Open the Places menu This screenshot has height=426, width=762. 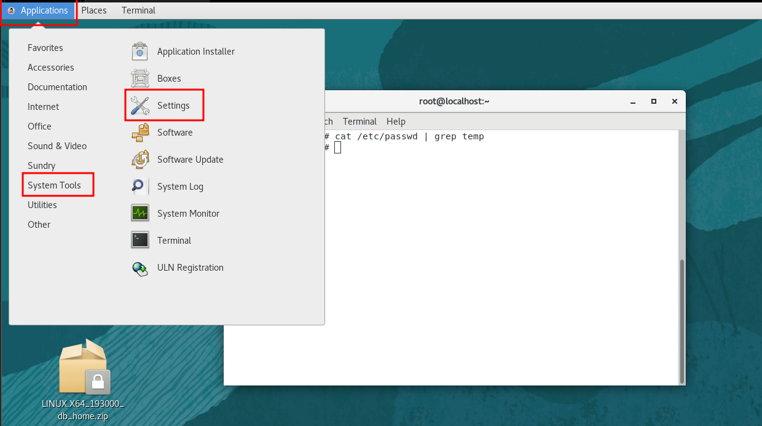(x=94, y=10)
